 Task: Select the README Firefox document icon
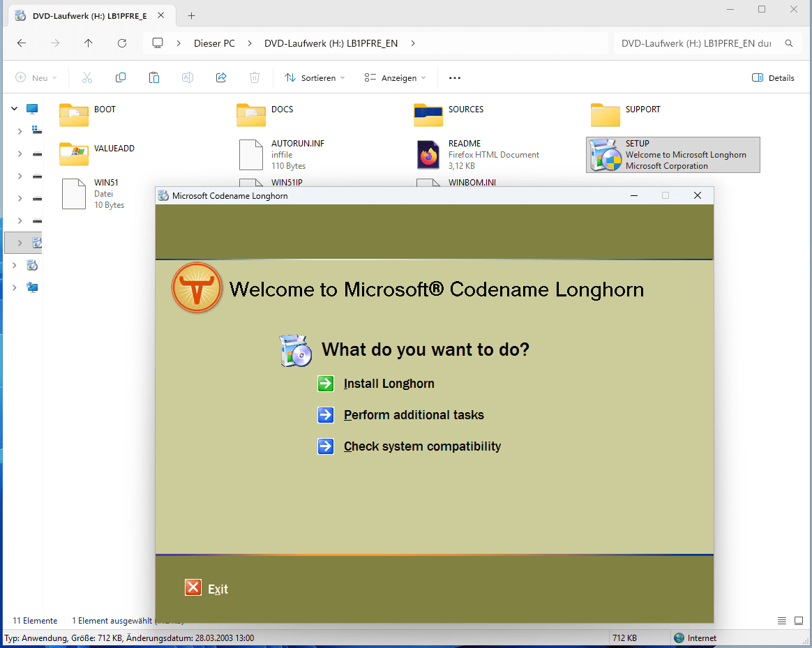428,155
